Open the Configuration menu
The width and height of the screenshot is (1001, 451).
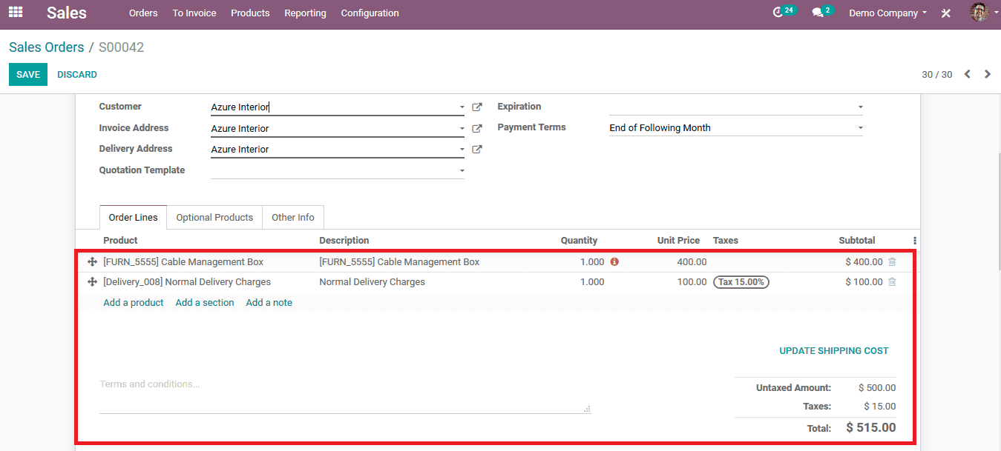[x=370, y=13]
